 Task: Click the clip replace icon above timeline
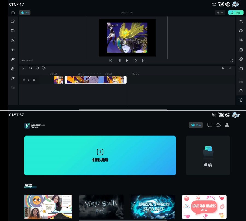click(x=30, y=68)
